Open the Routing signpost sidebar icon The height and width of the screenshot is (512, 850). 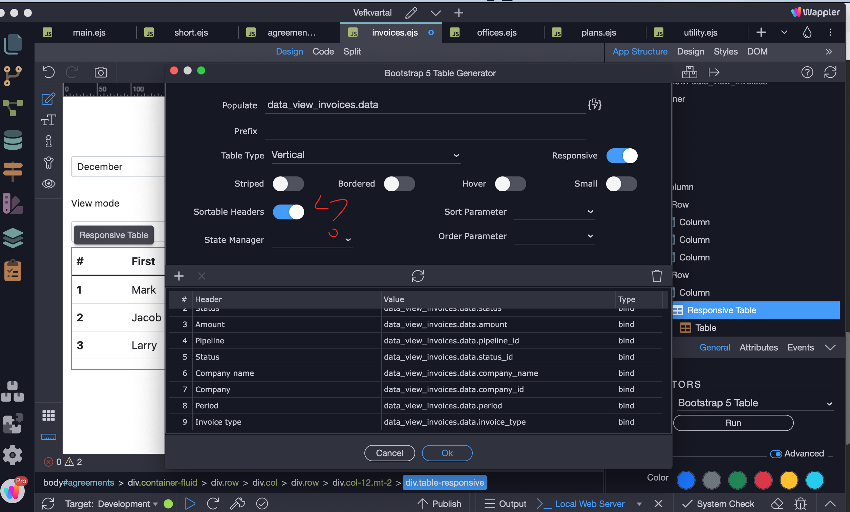point(13,171)
